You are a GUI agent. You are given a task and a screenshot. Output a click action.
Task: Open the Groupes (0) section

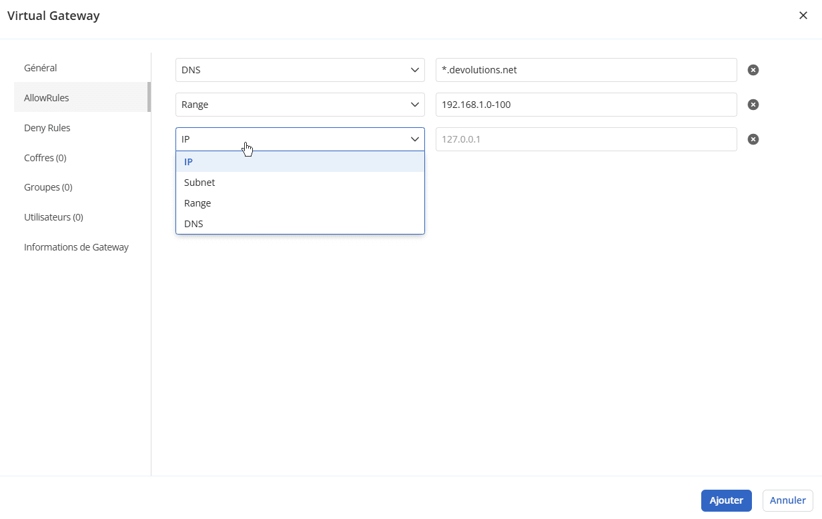point(48,187)
